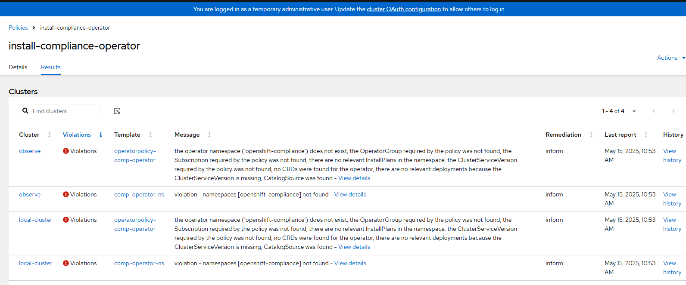This screenshot has height=285, width=686.
Task: View details of observe namespace violation message
Action: click(350, 194)
